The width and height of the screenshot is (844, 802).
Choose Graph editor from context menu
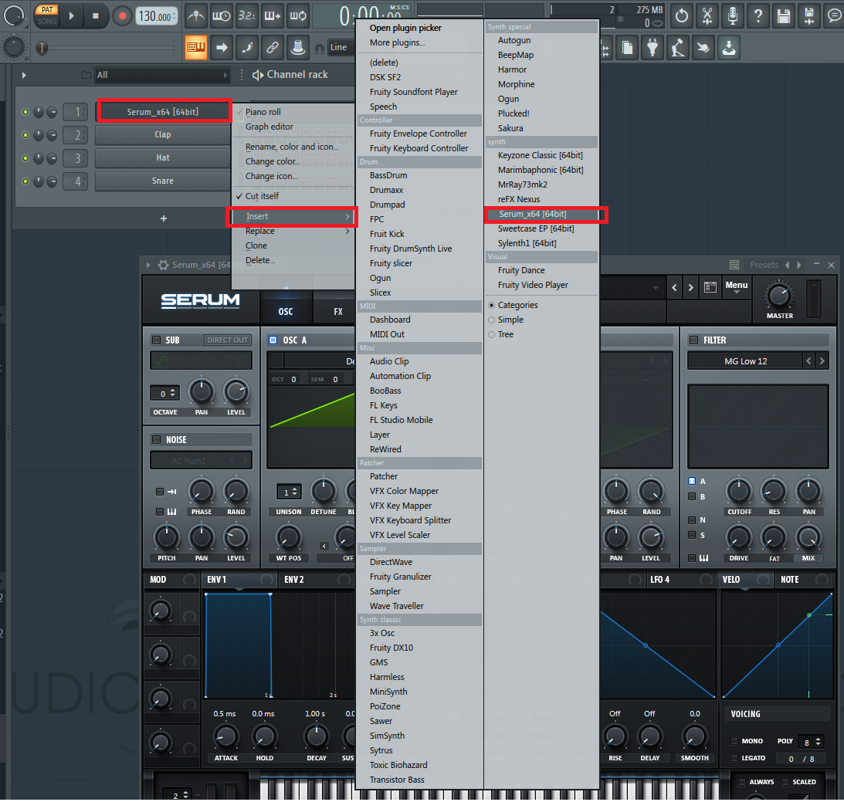269,127
